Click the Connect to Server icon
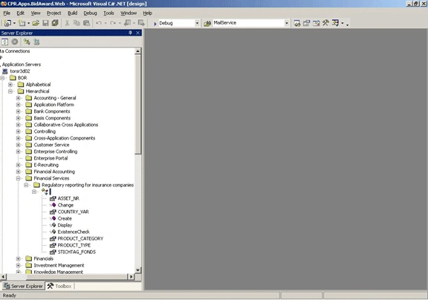Viewport: 428px width, 300px height. [x=36, y=42]
